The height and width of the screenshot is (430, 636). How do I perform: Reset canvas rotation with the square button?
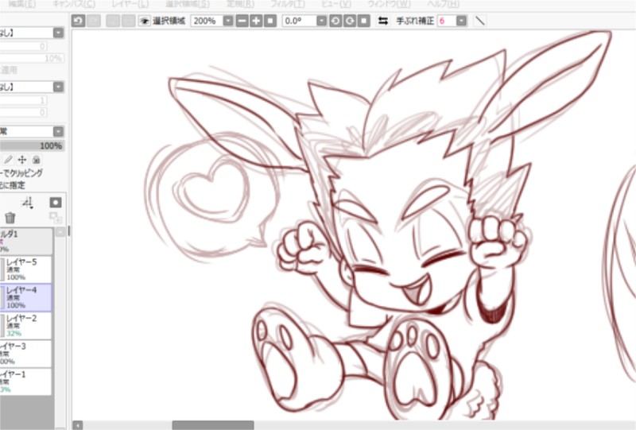(x=364, y=21)
